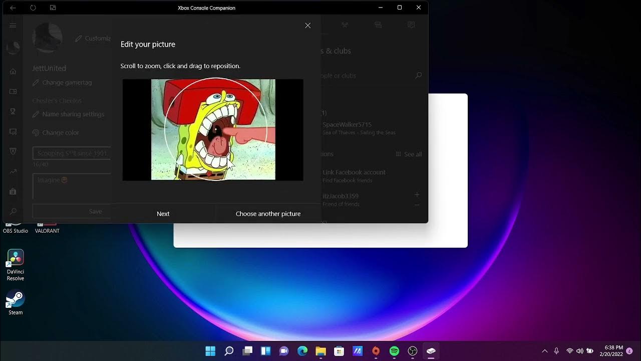The height and width of the screenshot is (361, 641).
Task: Click the microphone tray icon
Action: point(556,351)
